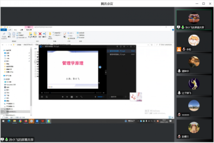Open the Windows Start menu

click(x=3, y=121)
